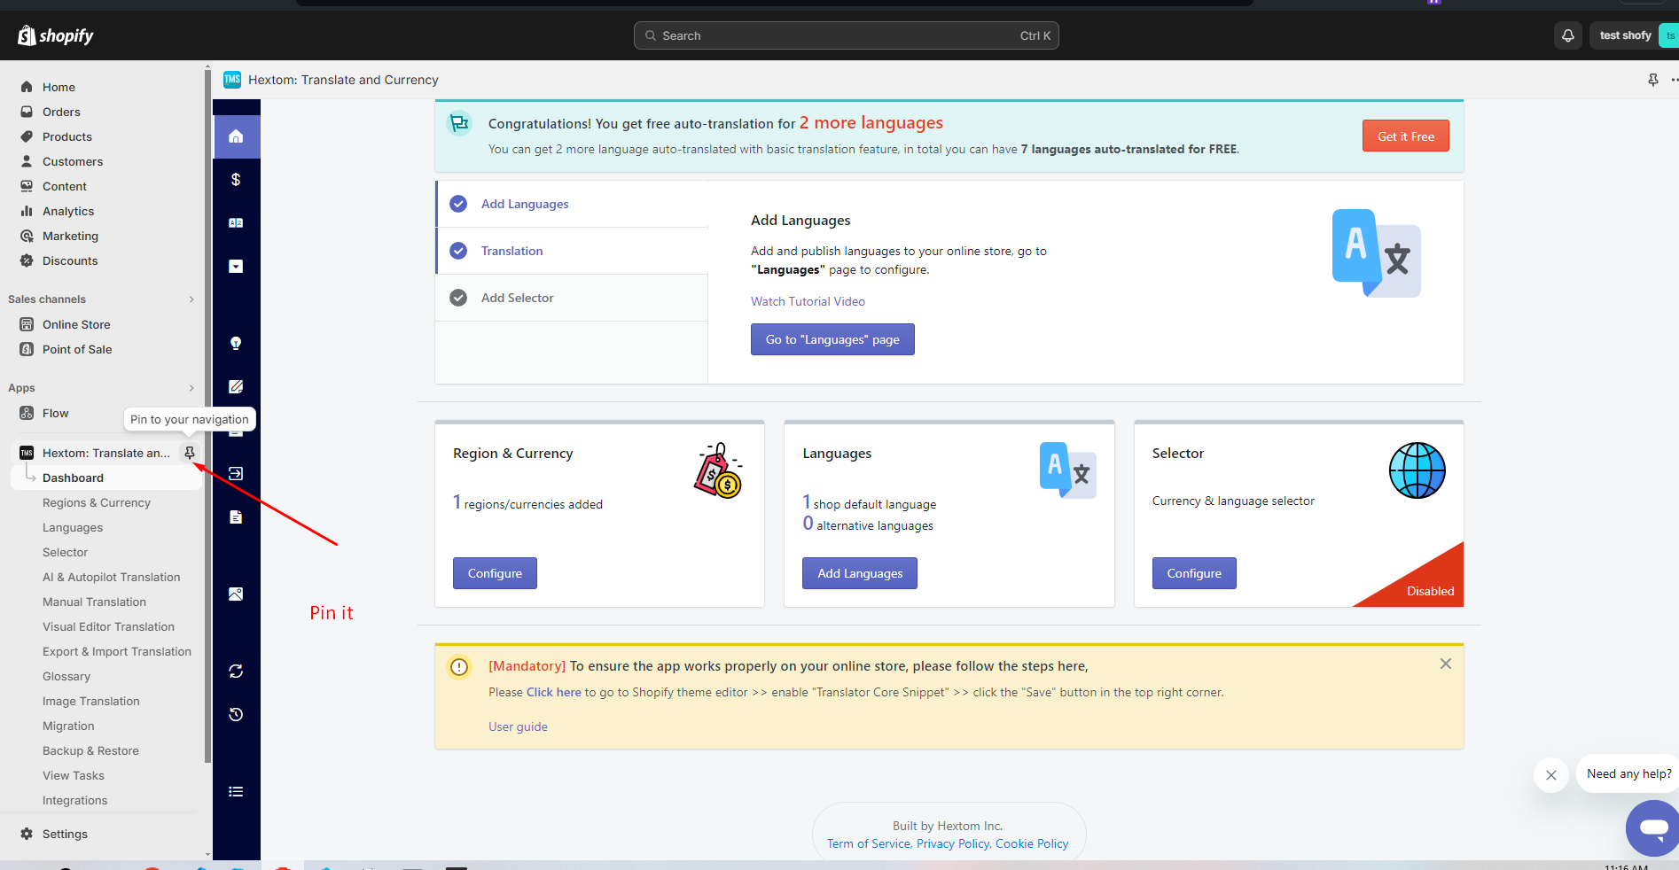
Task: Pin Hextom app to your navigation
Action: pos(190,453)
